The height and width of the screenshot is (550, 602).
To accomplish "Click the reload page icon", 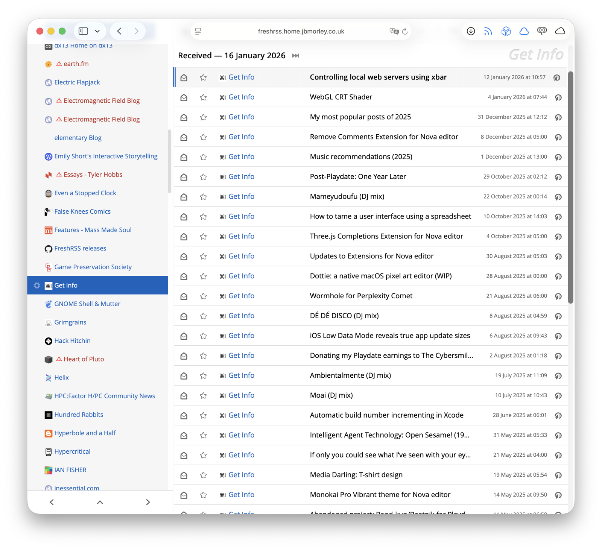I will 405,31.
